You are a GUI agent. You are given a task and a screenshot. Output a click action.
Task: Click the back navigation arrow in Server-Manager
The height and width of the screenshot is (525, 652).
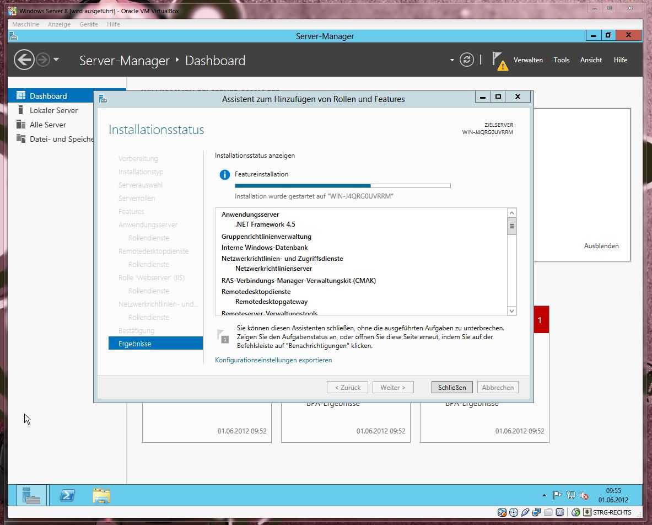[24, 60]
